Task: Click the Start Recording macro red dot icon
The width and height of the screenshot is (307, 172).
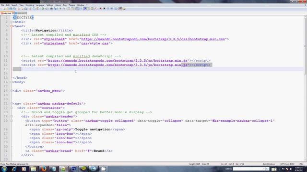Action: pyautogui.click(x=100, y=9)
